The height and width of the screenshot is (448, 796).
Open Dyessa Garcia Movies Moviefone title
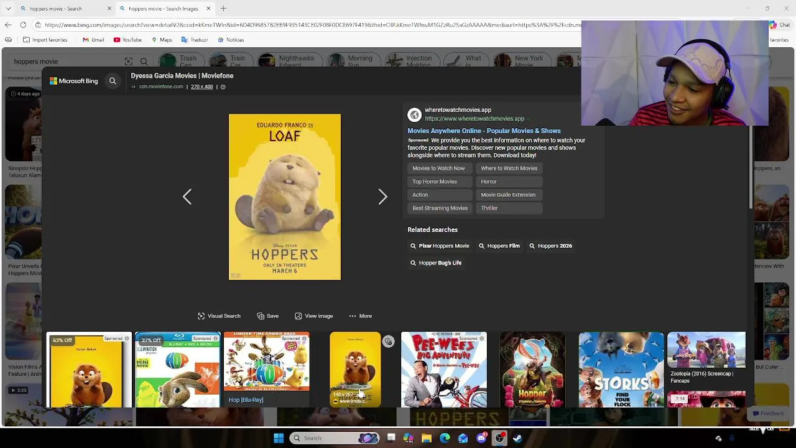(182, 76)
